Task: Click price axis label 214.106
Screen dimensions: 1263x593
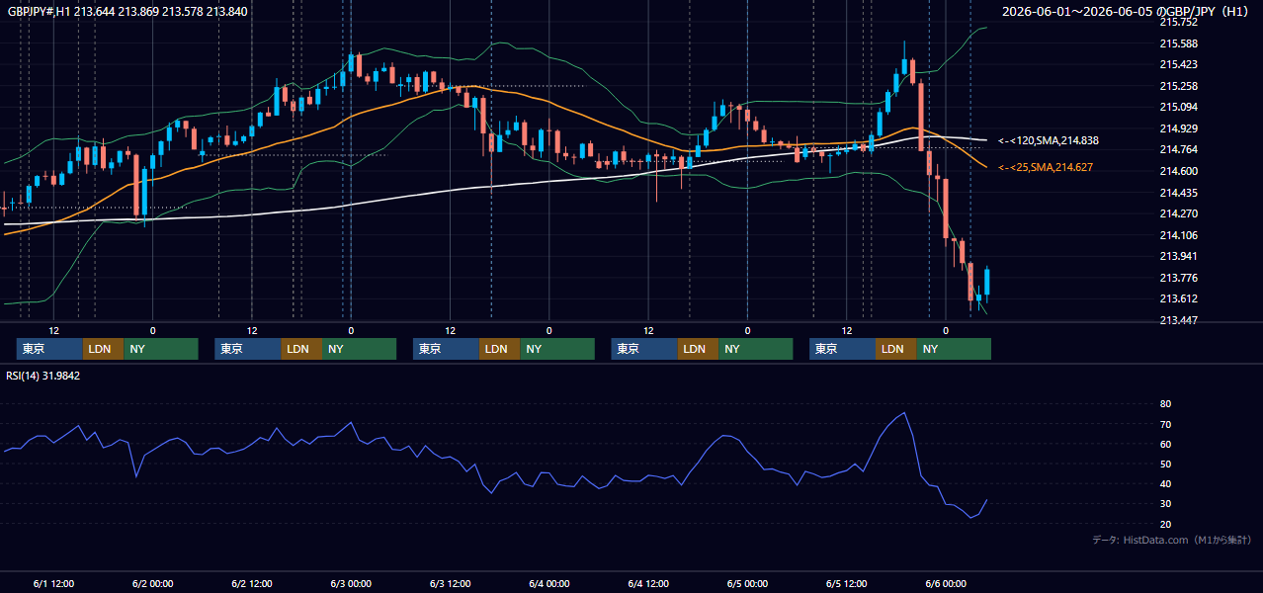Action: point(1178,235)
